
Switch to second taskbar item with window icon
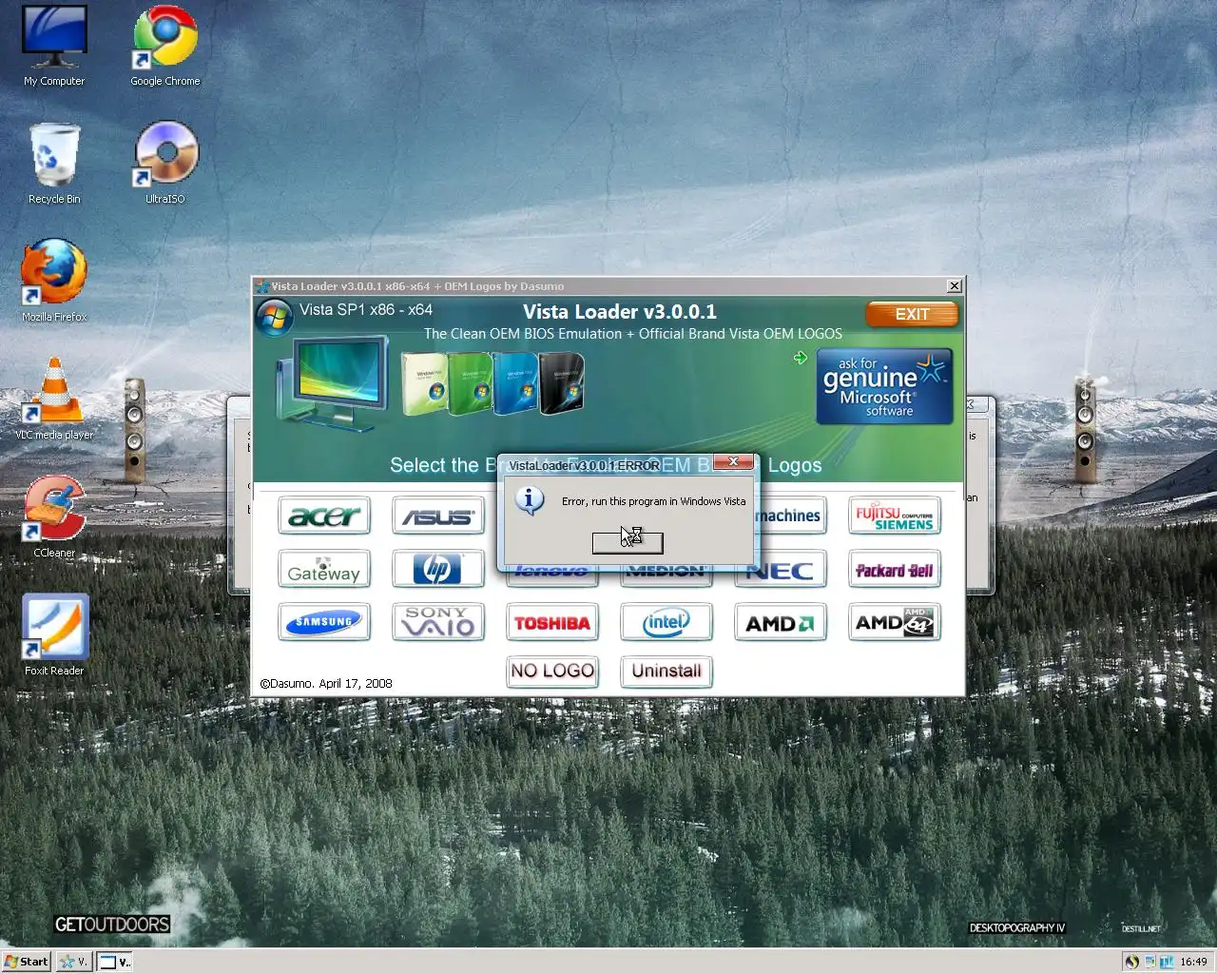tap(115, 962)
